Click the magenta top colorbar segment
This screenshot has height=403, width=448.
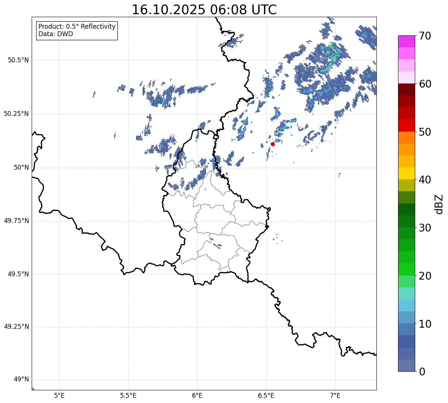pyautogui.click(x=407, y=41)
